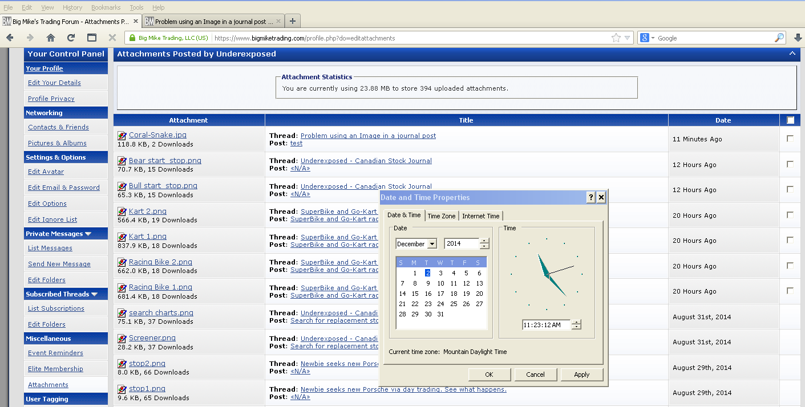This screenshot has width=805, height=407.
Task: Close the Big Mike's Trading Forum tab
Action: pyautogui.click(x=136, y=21)
